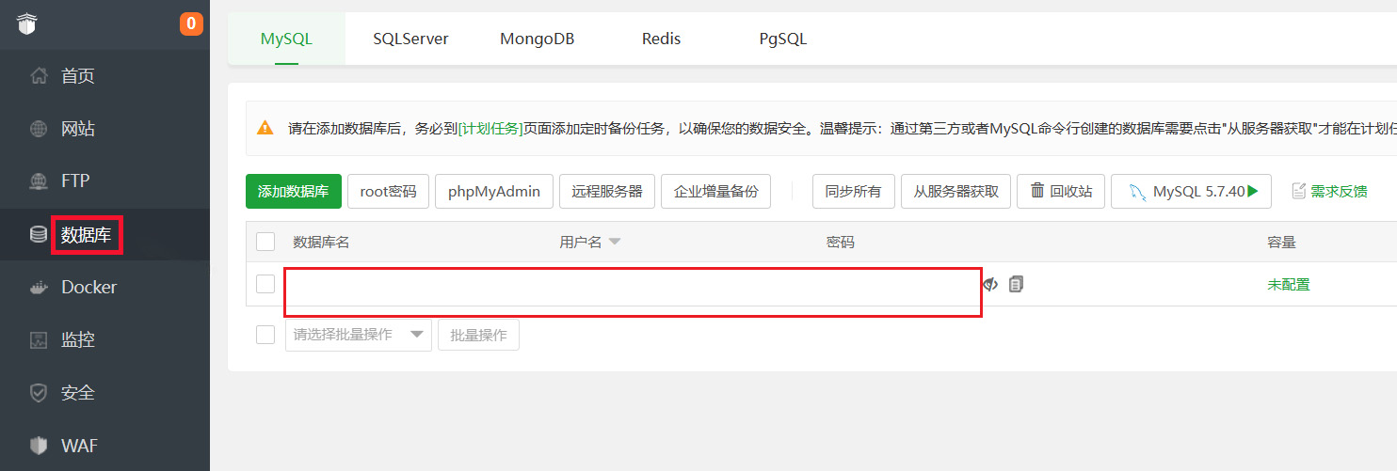Viewport: 1397px width, 471px height.
Task: Open the 需求反馈 feedback link
Action: click(x=1340, y=191)
